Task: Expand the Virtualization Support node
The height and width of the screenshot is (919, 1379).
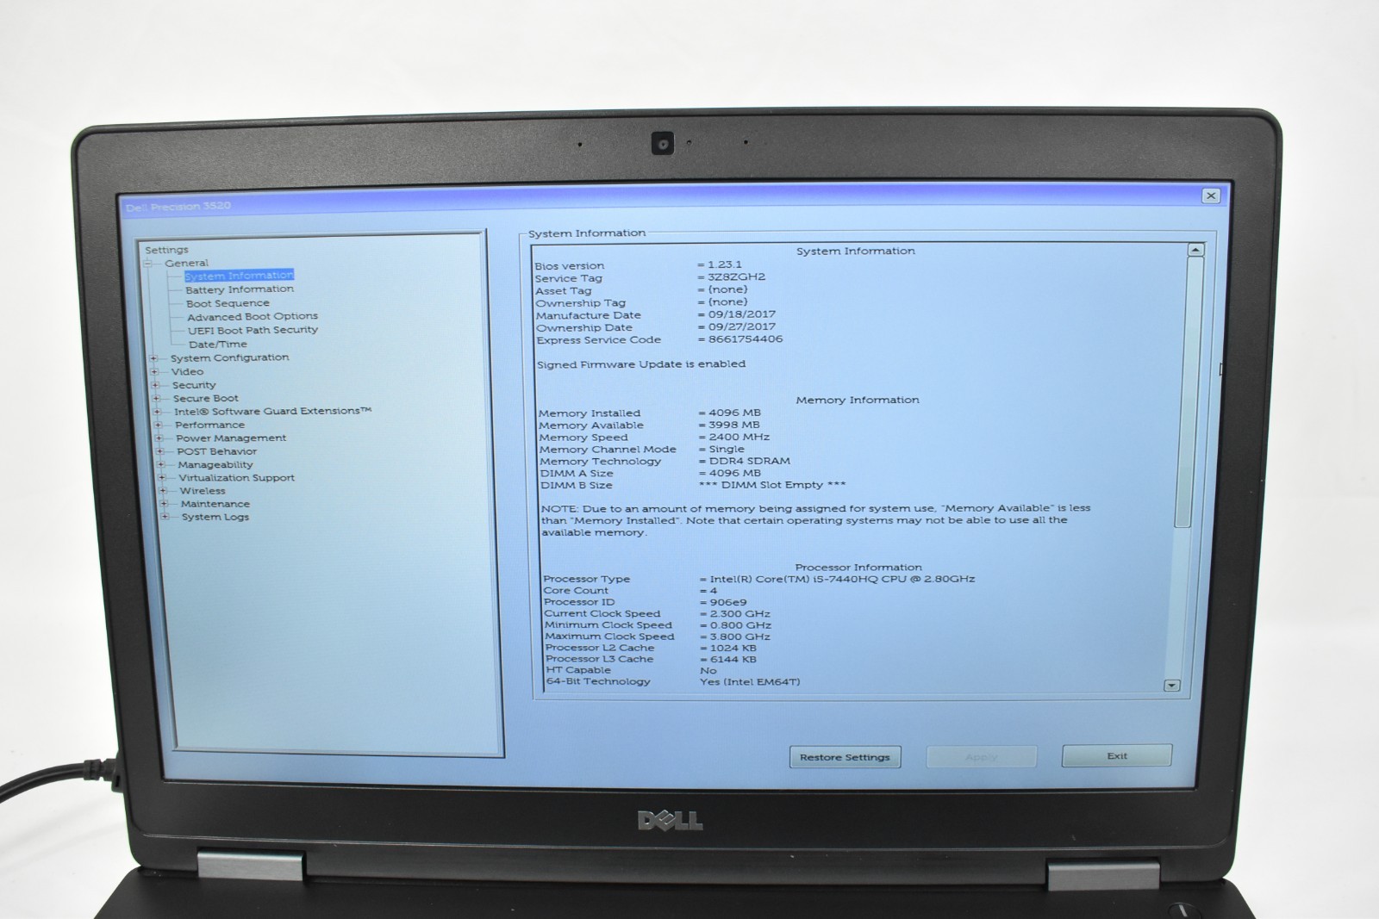Action: pyautogui.click(x=162, y=478)
